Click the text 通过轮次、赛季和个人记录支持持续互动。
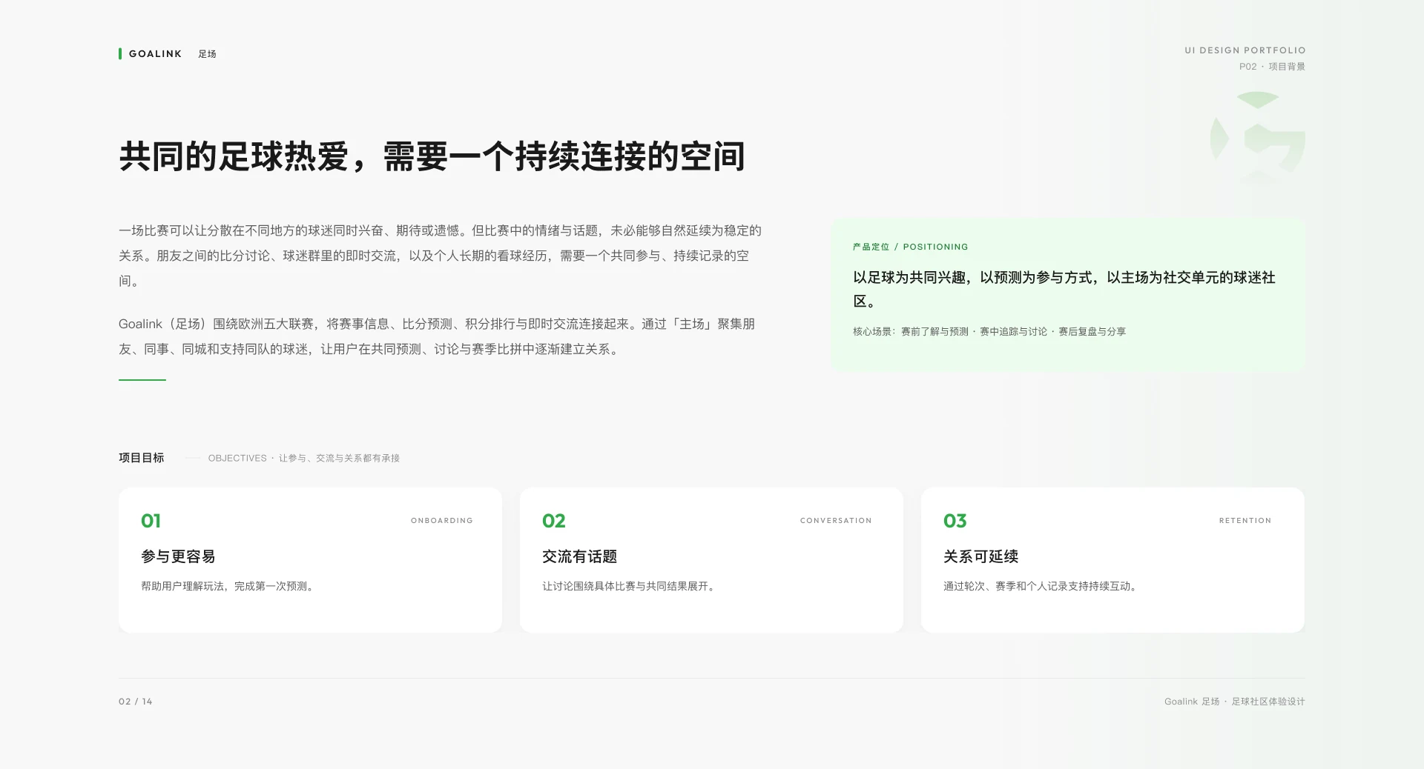Image resolution: width=1424 pixels, height=769 pixels. click(1041, 586)
